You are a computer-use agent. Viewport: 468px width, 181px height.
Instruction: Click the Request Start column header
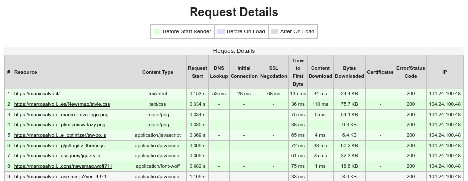(x=197, y=72)
